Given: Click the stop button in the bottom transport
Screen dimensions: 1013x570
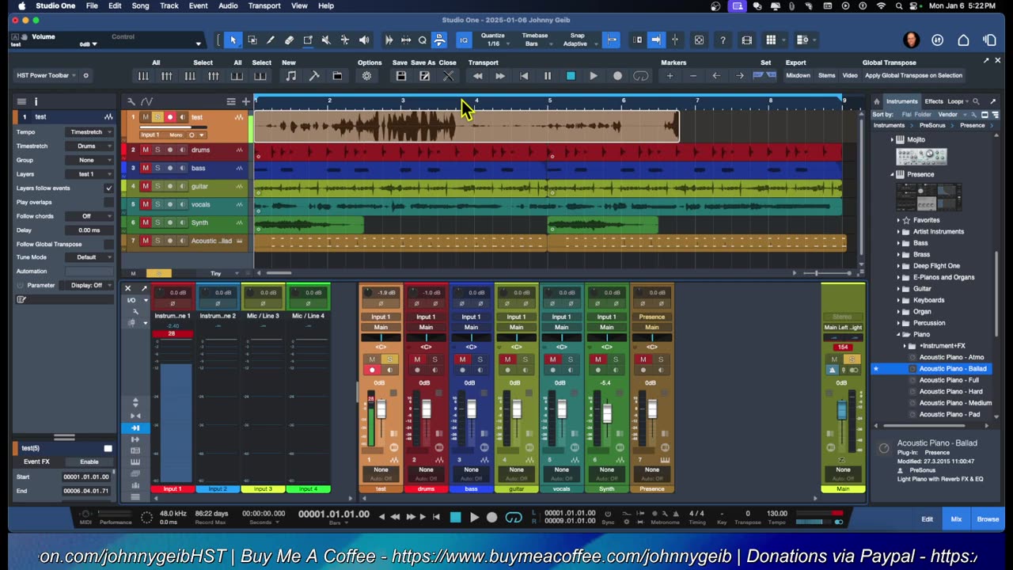Looking at the screenshot, I should pos(455,518).
